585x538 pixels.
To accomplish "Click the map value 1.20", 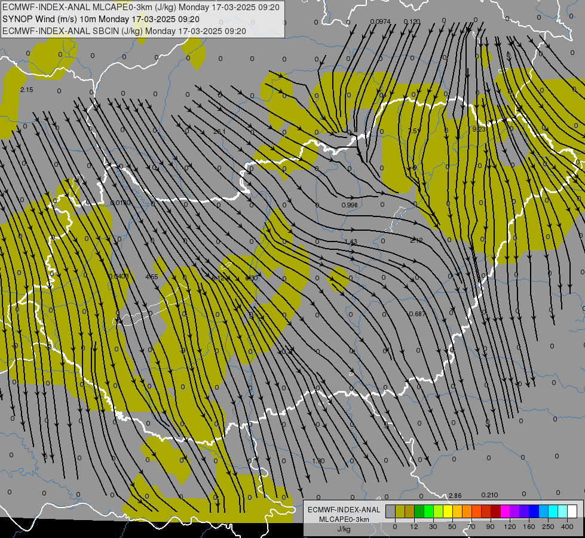I will coord(318,461).
